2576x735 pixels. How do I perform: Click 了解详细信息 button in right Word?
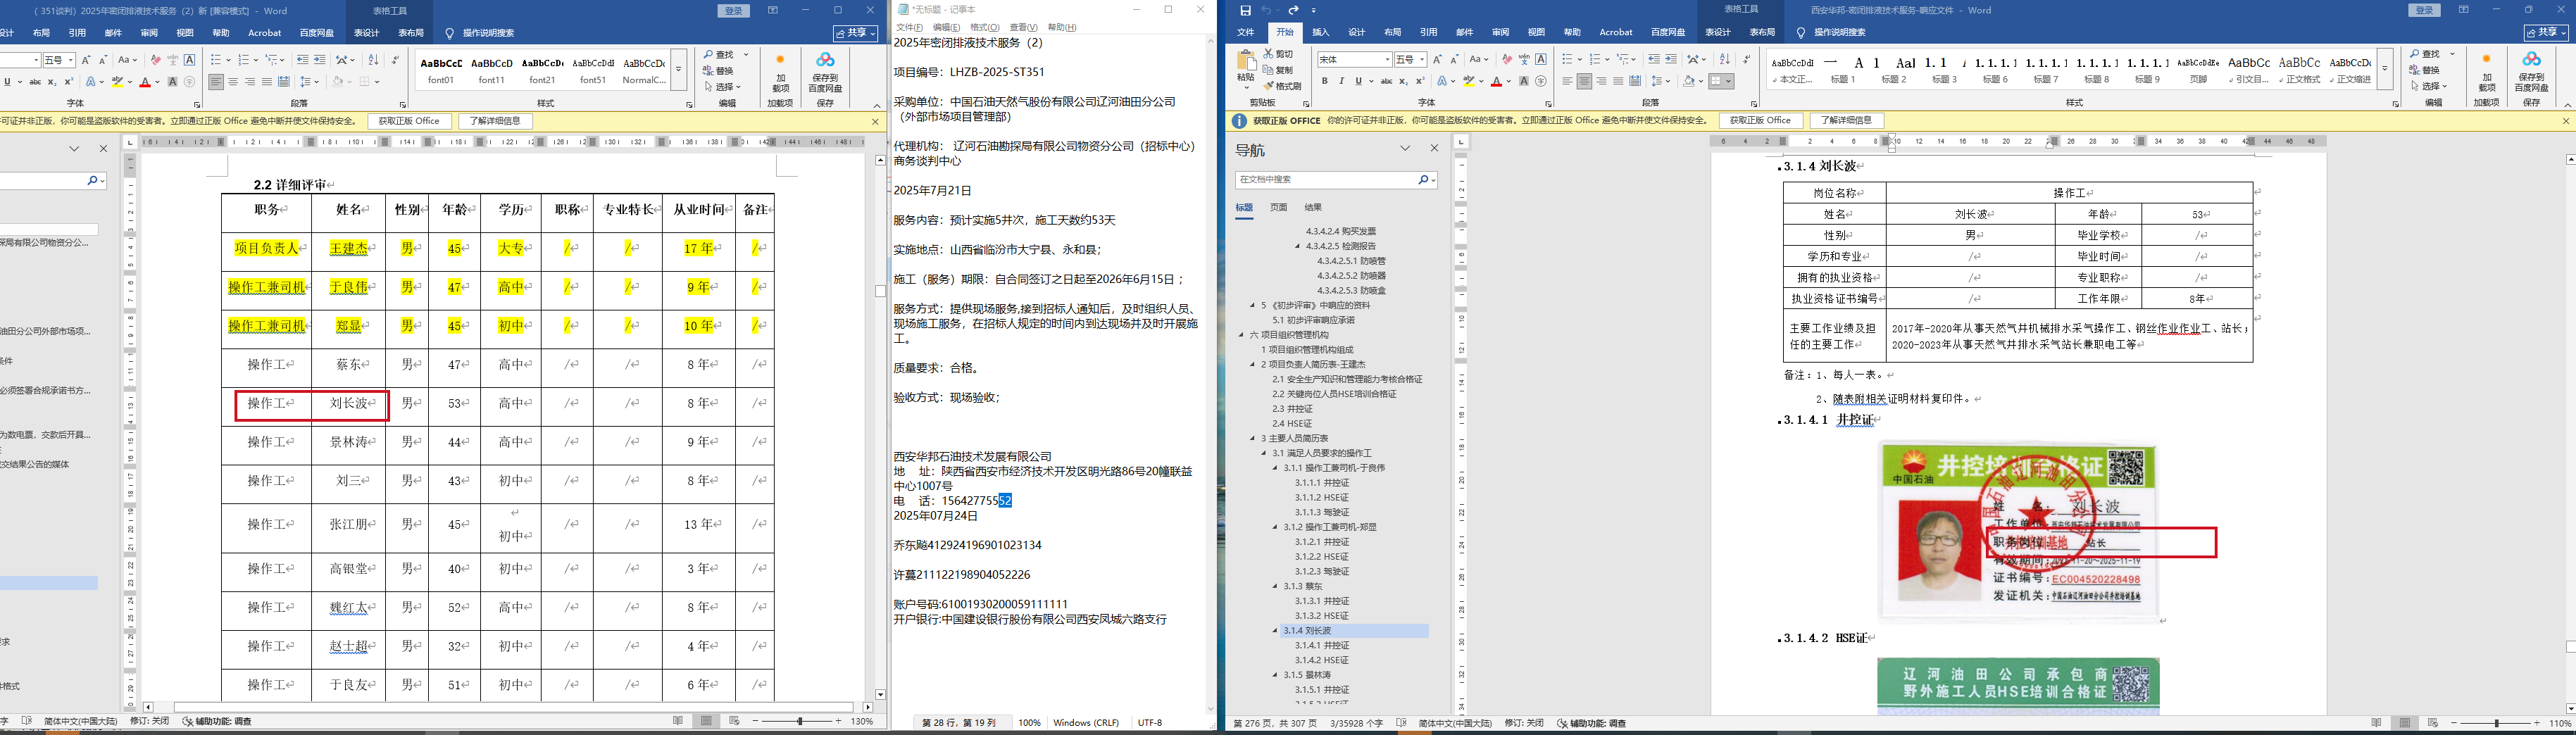click(x=1847, y=120)
